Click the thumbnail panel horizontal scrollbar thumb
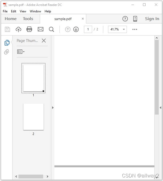Image resolution: width=163 pixels, height=181 pixels. pyautogui.click(x=31, y=176)
